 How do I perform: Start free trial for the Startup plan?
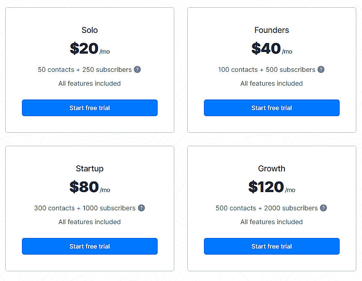click(89, 246)
